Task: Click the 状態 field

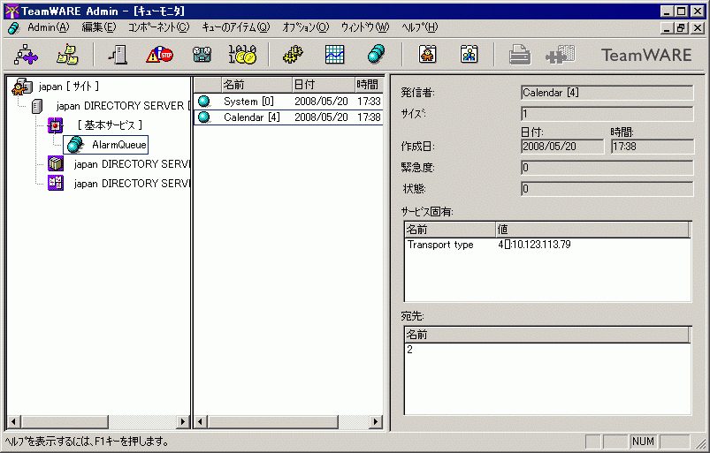Action: pyautogui.click(x=607, y=189)
